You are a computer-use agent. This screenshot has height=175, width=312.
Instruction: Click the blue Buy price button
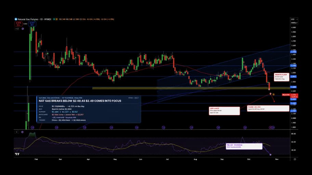pos(32,24)
